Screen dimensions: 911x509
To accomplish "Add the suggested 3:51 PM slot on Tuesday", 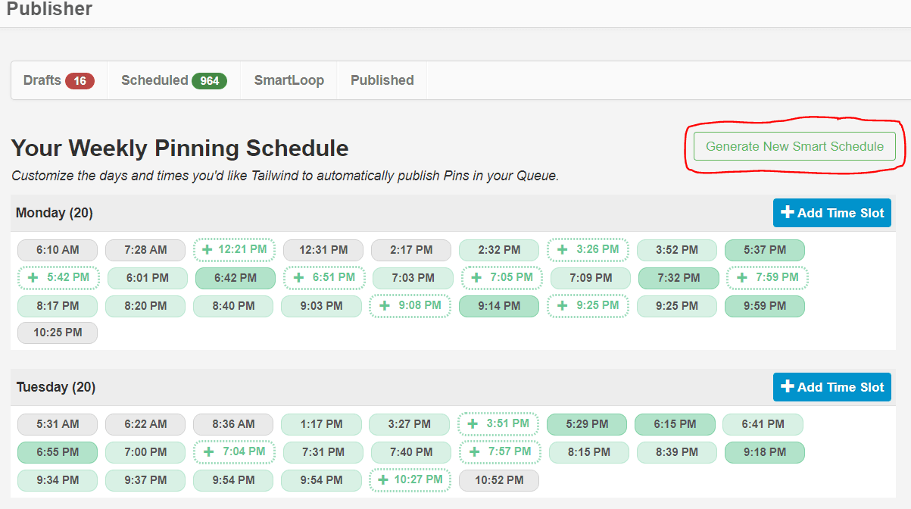I will pos(498,423).
